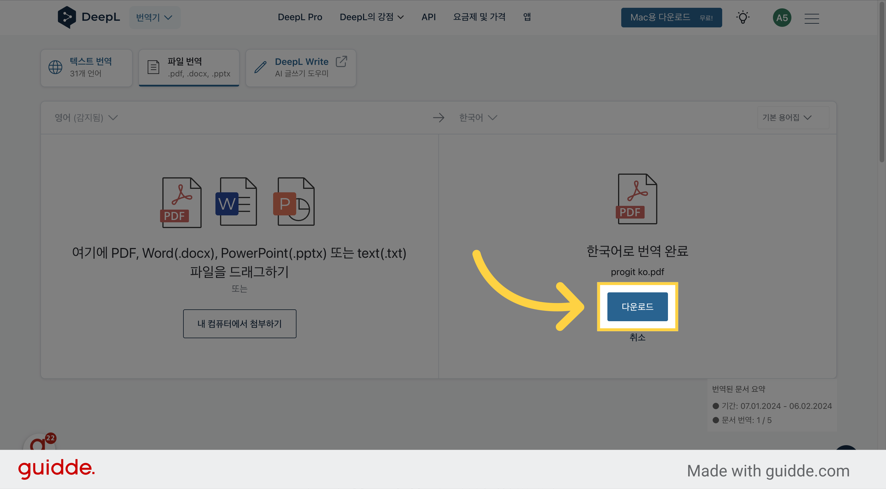Open the hamburger menu icon
The height and width of the screenshot is (489, 886).
(812, 18)
